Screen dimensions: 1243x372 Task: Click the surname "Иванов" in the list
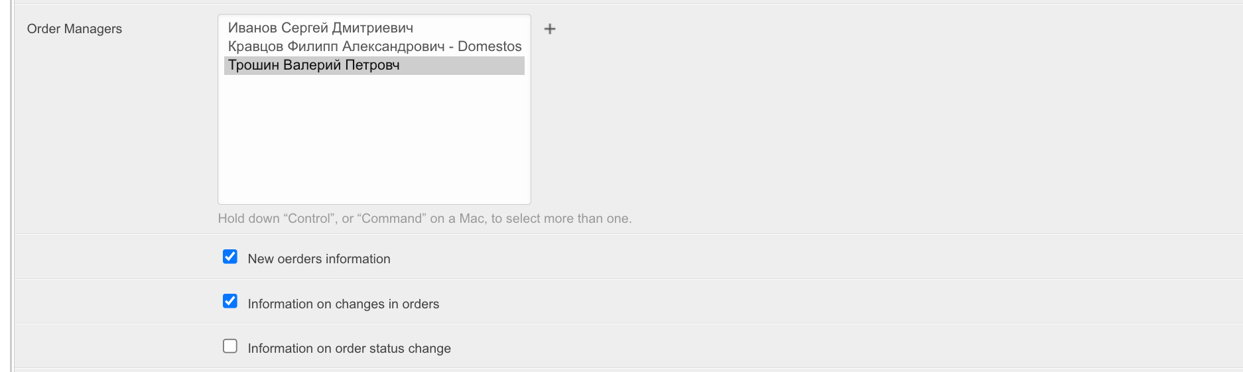coord(252,28)
